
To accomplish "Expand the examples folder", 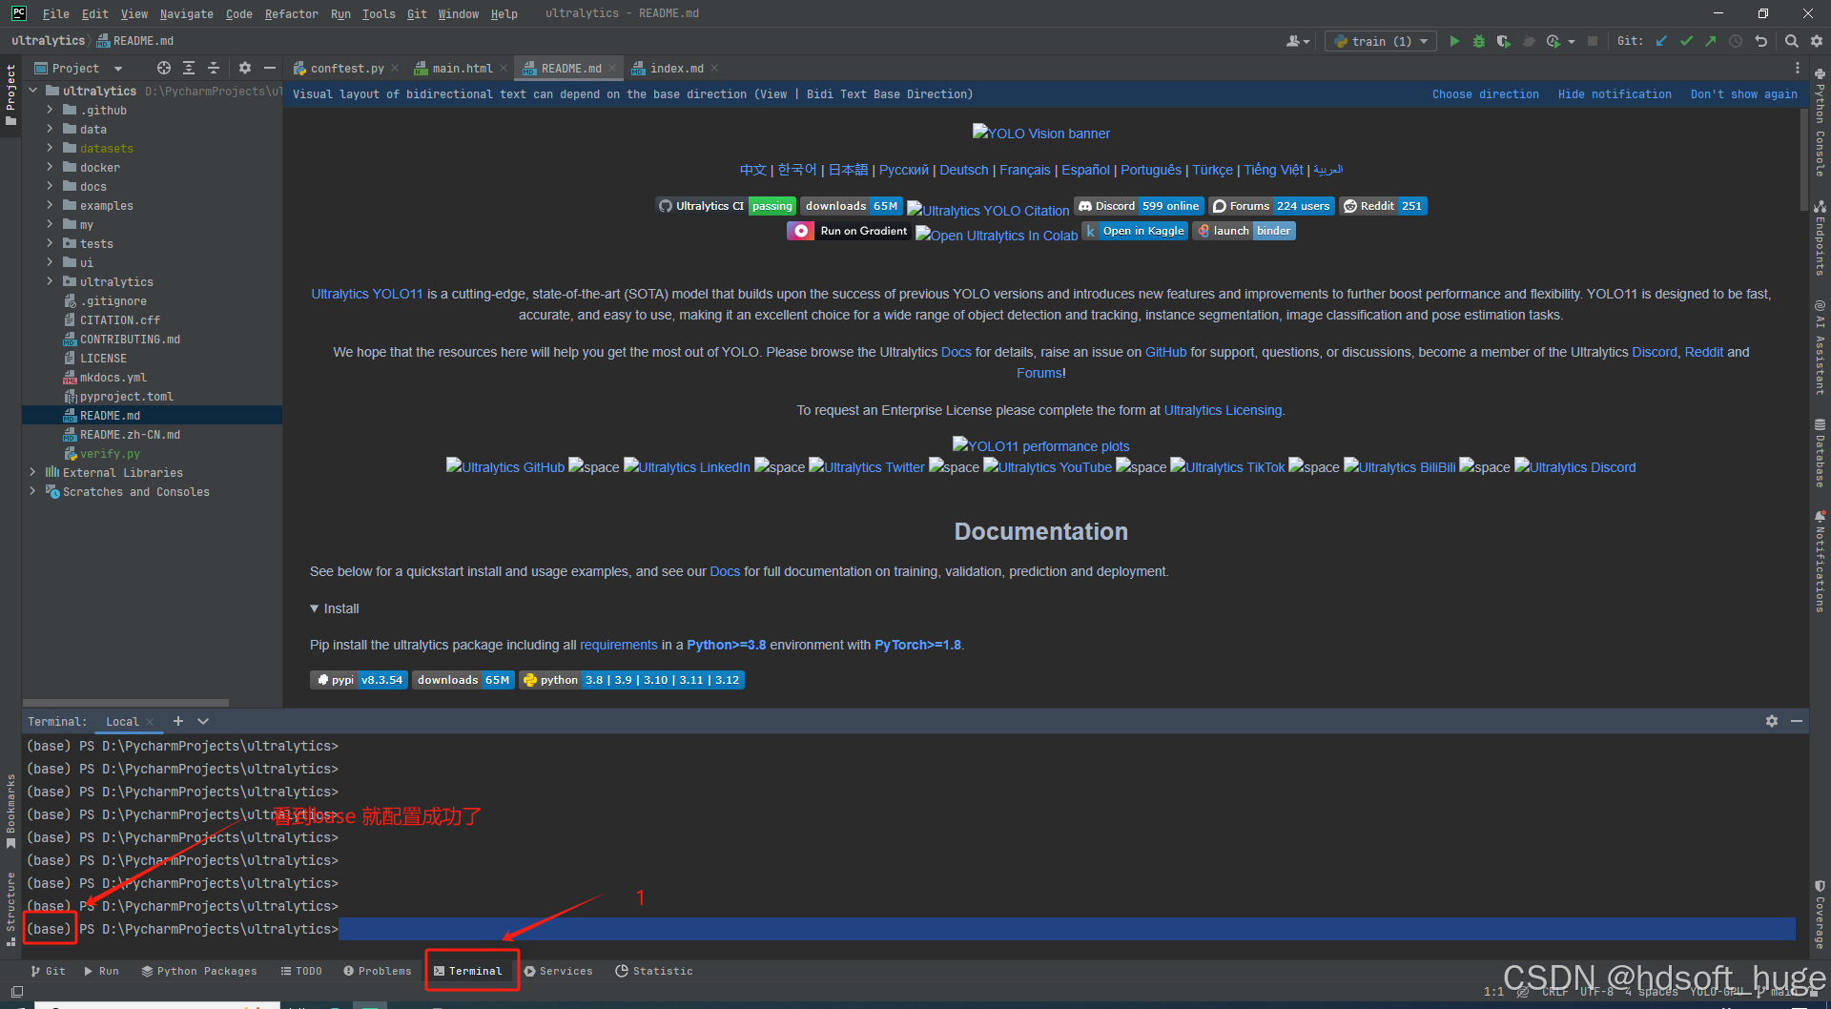I will click(50, 205).
